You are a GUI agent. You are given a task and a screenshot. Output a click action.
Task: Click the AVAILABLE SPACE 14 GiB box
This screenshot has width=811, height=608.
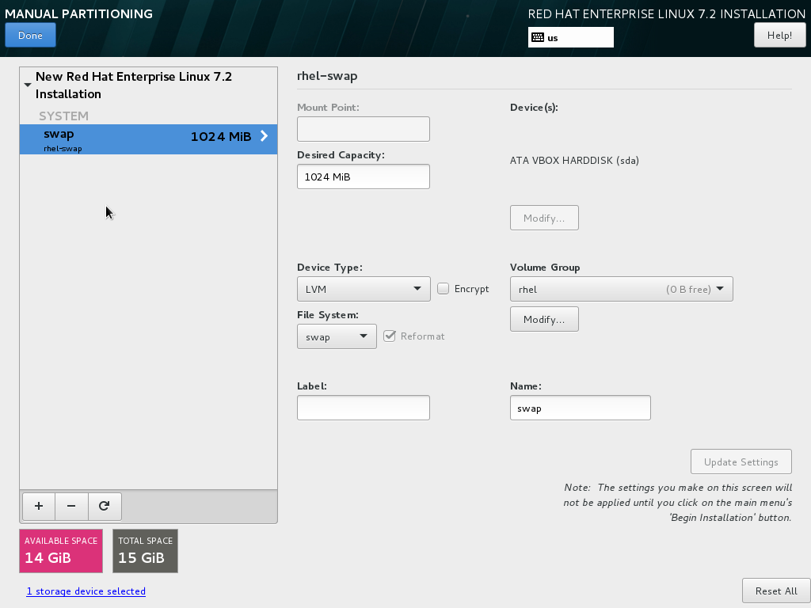tap(61, 551)
